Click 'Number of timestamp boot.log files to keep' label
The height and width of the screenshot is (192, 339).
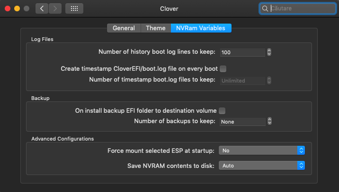(x=152, y=80)
